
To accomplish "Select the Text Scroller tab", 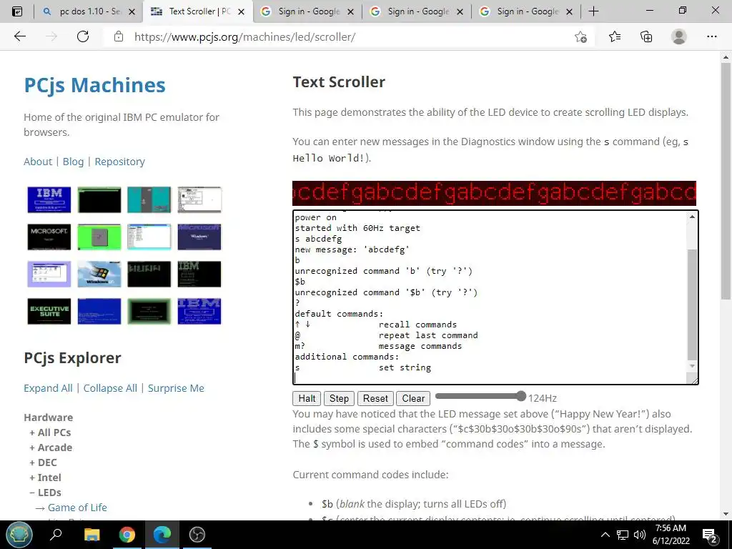I will 197,11.
